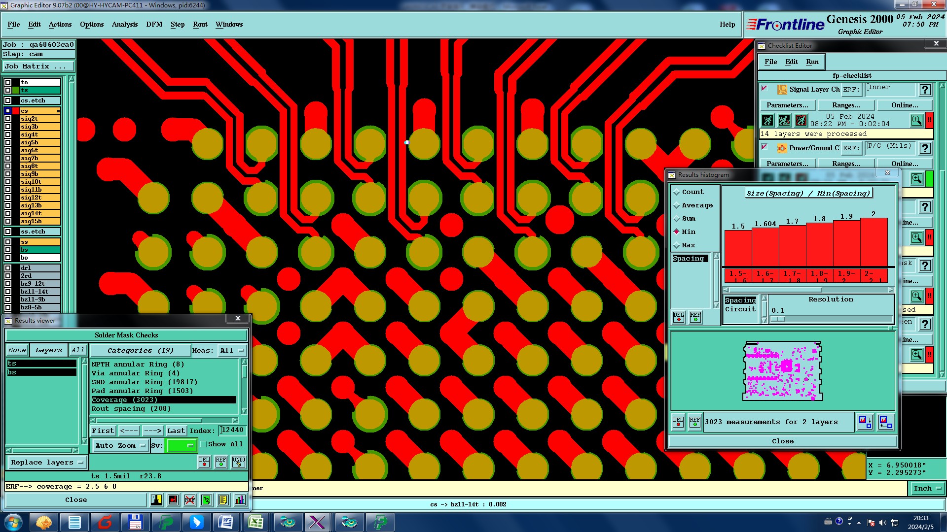Open the DFM menu
This screenshot has height=532, width=947.
[x=154, y=25]
